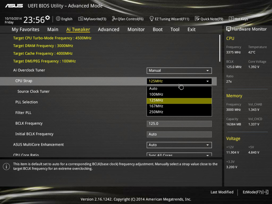Select the Filter PLL row
272x204 pixels.
[x=24, y=112]
